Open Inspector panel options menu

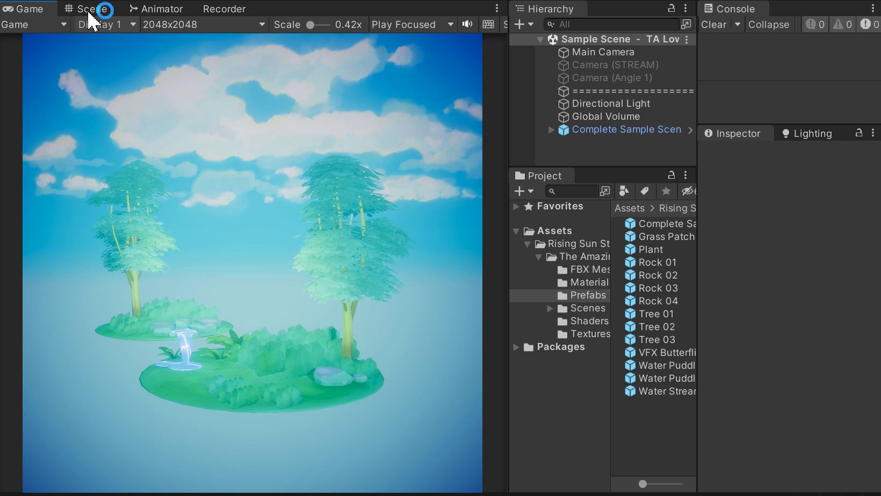[x=873, y=133]
